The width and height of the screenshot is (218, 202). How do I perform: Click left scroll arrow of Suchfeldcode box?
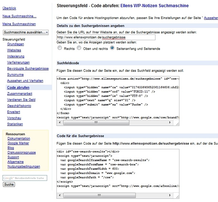coord(60,123)
